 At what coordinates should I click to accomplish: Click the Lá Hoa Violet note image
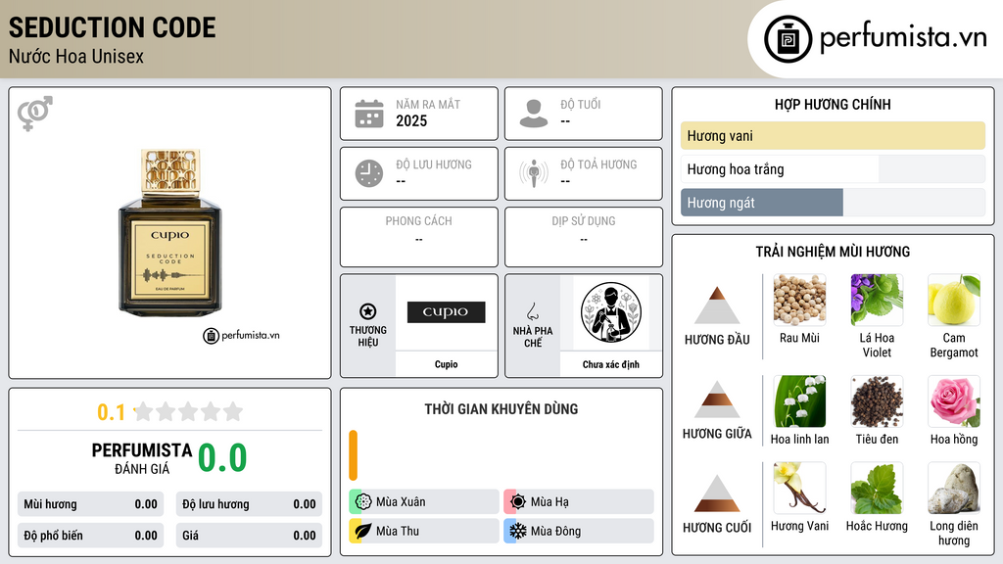(x=877, y=300)
